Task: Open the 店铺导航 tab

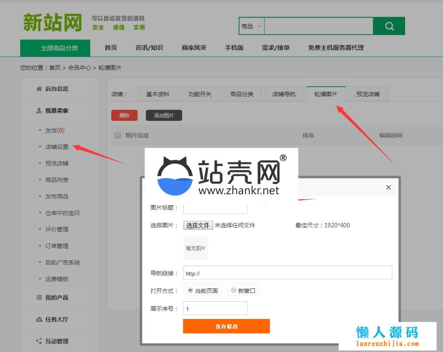Action: coord(284,94)
